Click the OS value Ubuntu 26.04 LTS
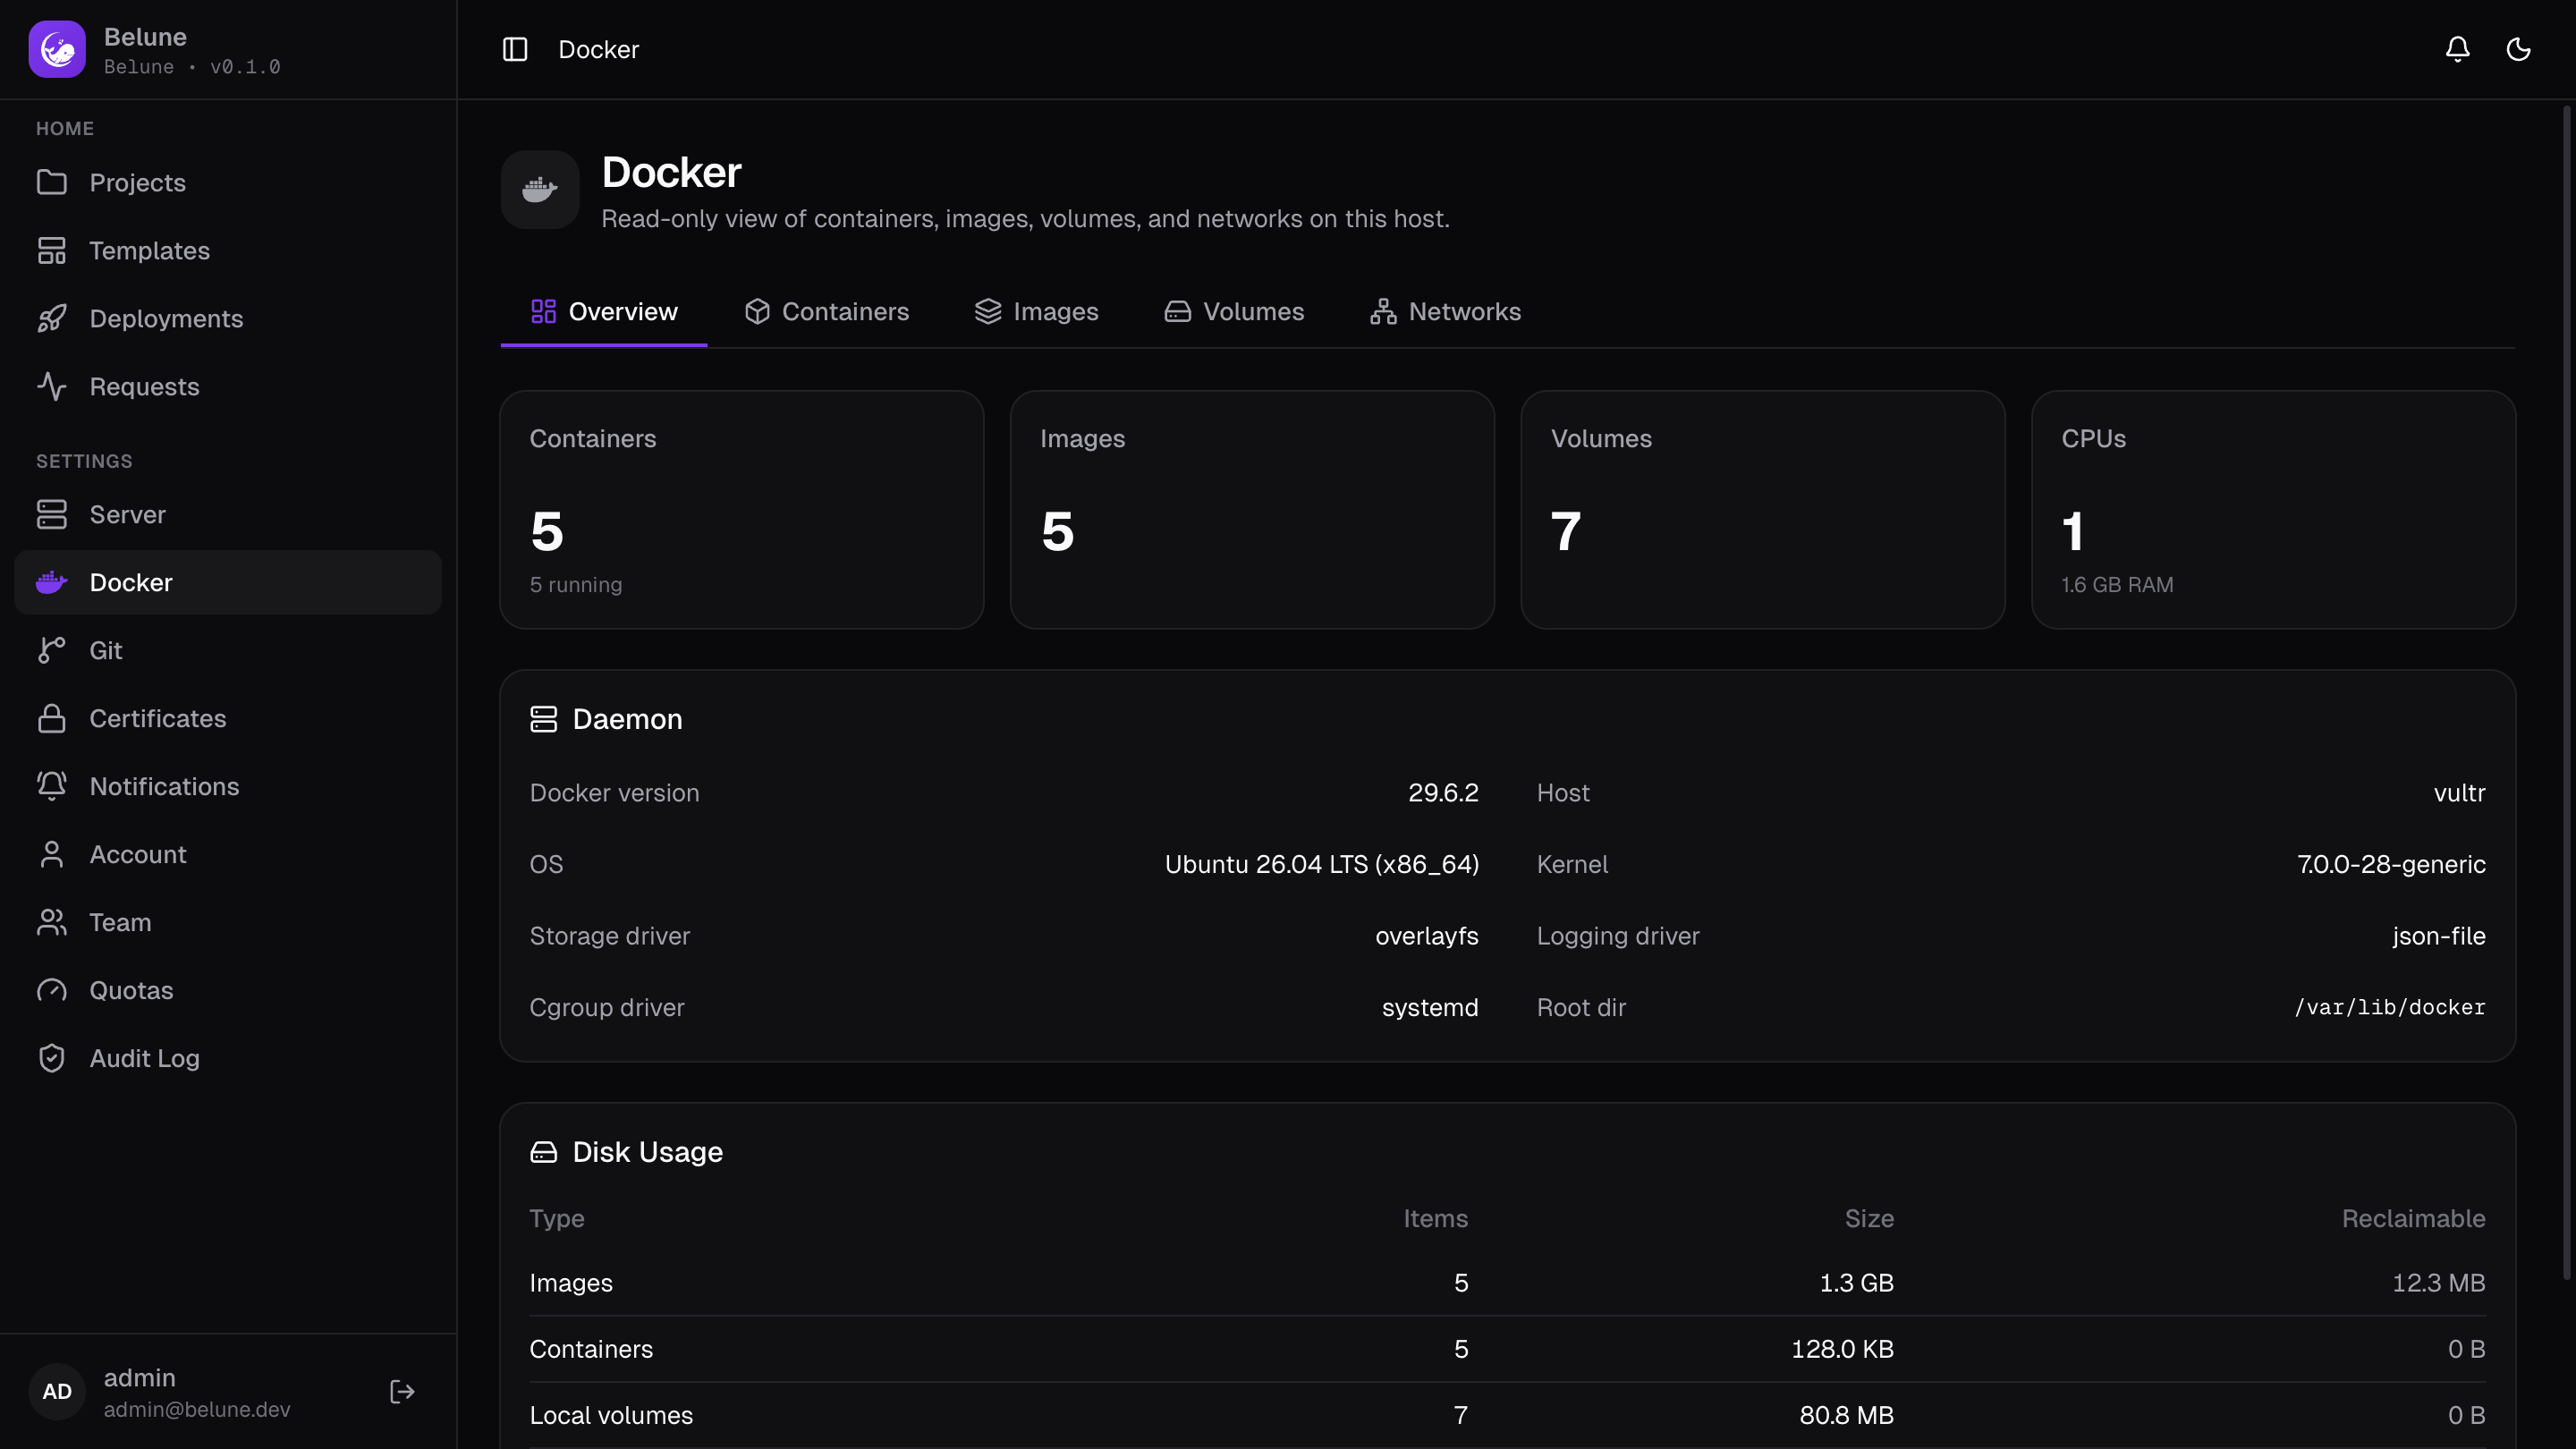The image size is (2576, 1449). 1321,864
